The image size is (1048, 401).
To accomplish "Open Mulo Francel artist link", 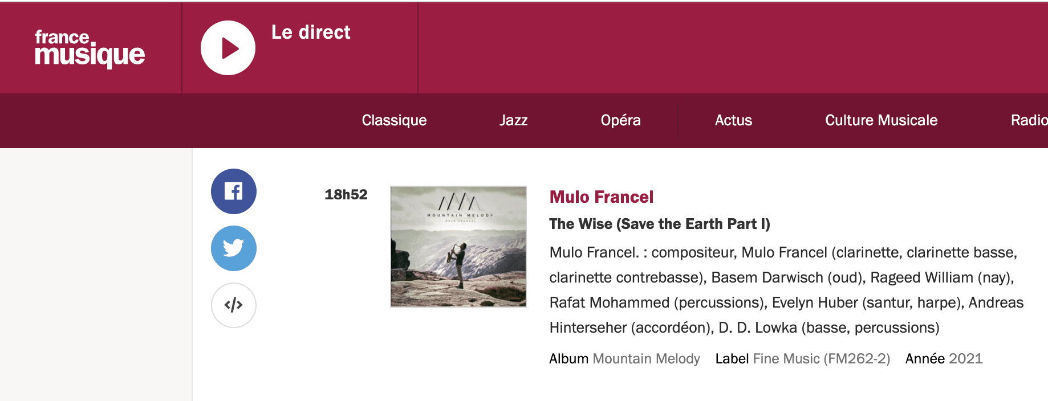I will [602, 197].
